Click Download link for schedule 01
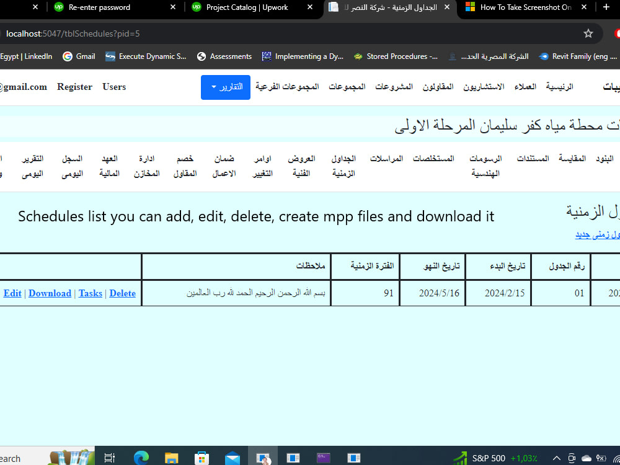The width and height of the screenshot is (620, 465). 50,293
